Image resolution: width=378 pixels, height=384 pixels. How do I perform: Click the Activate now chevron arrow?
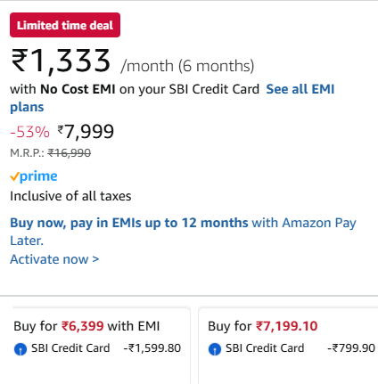pos(95,259)
